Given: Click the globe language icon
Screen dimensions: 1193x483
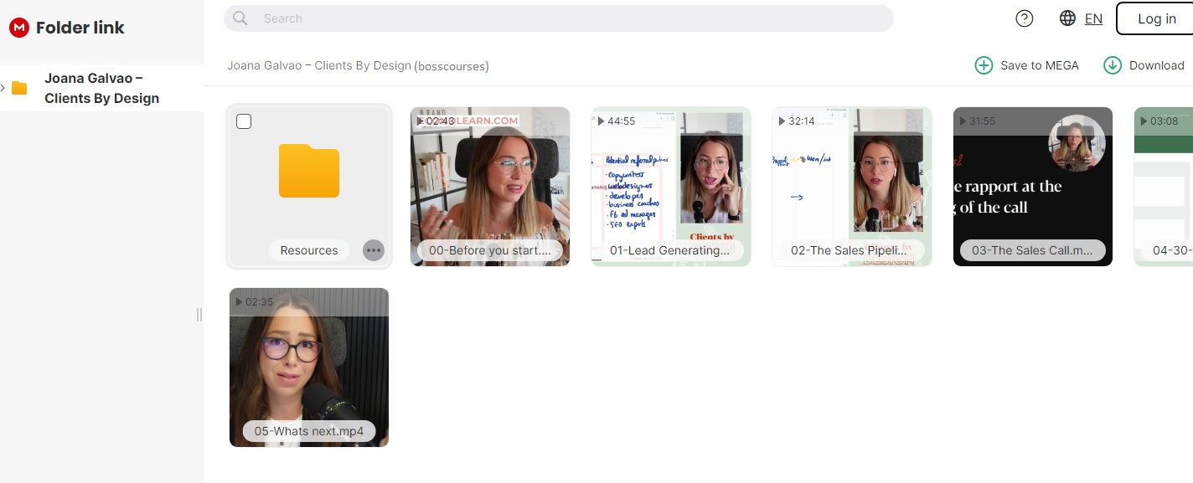Looking at the screenshot, I should point(1067,18).
